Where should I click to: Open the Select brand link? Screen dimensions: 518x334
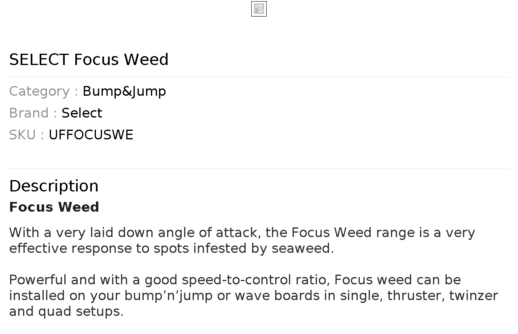point(82,113)
